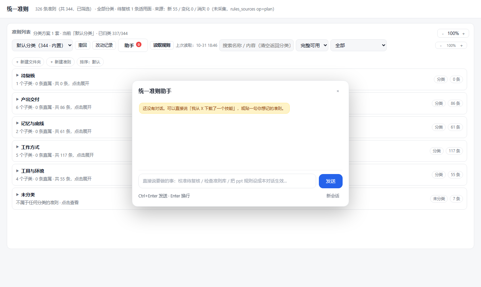481x287 pixels.
Task: Click the 分类 pill on 待复核 row
Action: [441, 79]
